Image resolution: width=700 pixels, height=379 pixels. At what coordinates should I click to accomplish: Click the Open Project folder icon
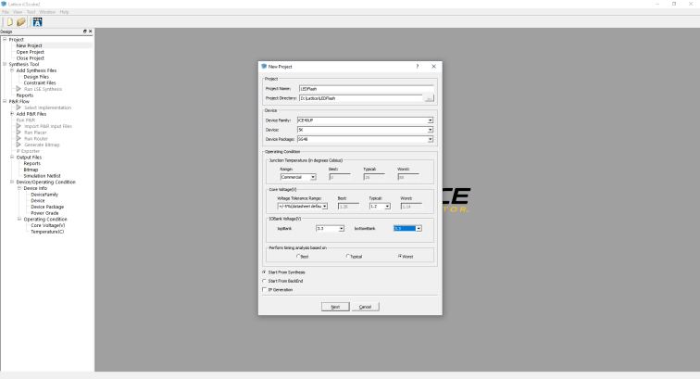pos(19,21)
